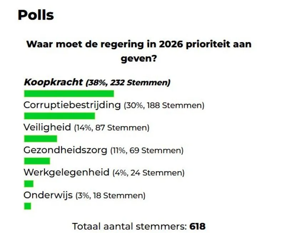Screen dimensions: 289x233
Task: Click the bold 618 total voters number
Action: [197, 226]
